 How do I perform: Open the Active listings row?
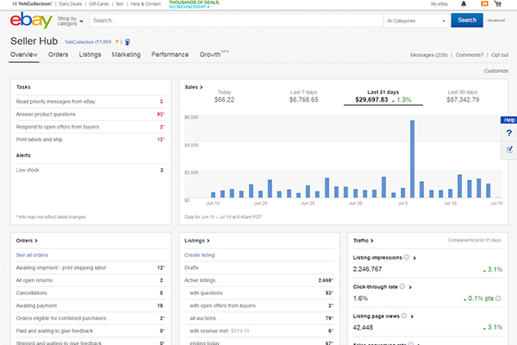[258, 280]
